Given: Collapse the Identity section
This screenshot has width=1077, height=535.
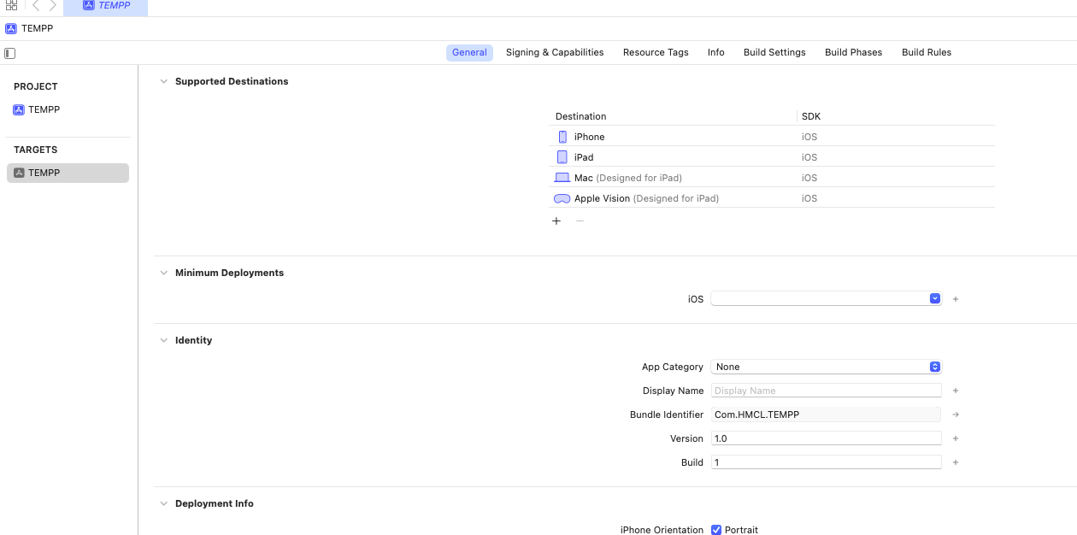Looking at the screenshot, I should point(163,340).
